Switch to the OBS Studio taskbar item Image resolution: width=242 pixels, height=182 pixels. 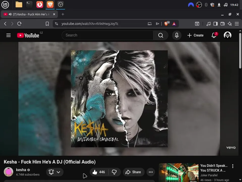pos(60,5)
